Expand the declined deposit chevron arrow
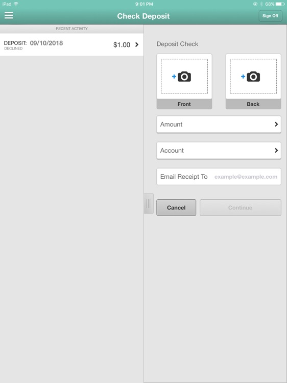 pyautogui.click(x=137, y=44)
